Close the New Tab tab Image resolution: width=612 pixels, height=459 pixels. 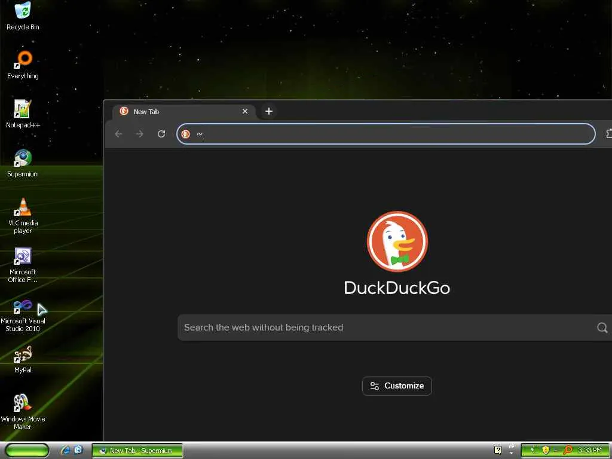click(x=245, y=111)
